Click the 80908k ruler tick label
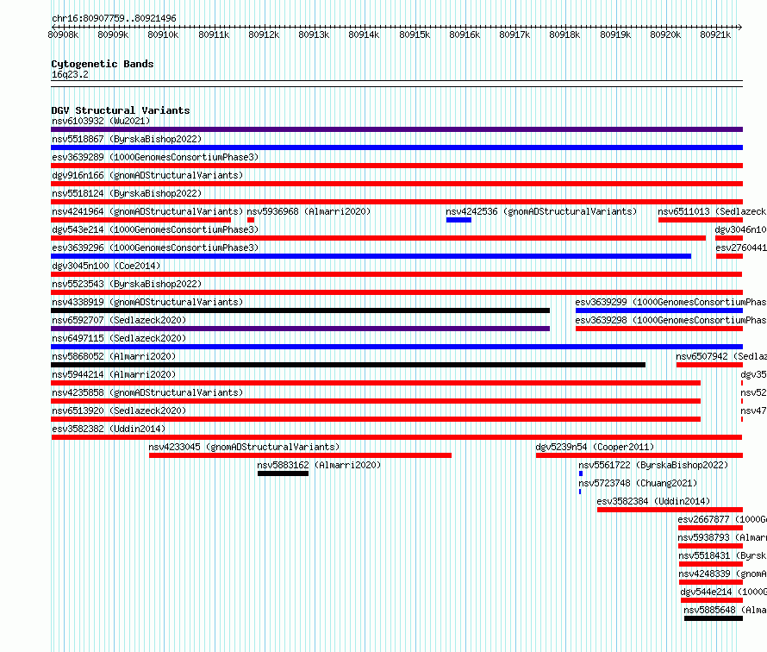The image size is (767, 652). [x=63, y=34]
